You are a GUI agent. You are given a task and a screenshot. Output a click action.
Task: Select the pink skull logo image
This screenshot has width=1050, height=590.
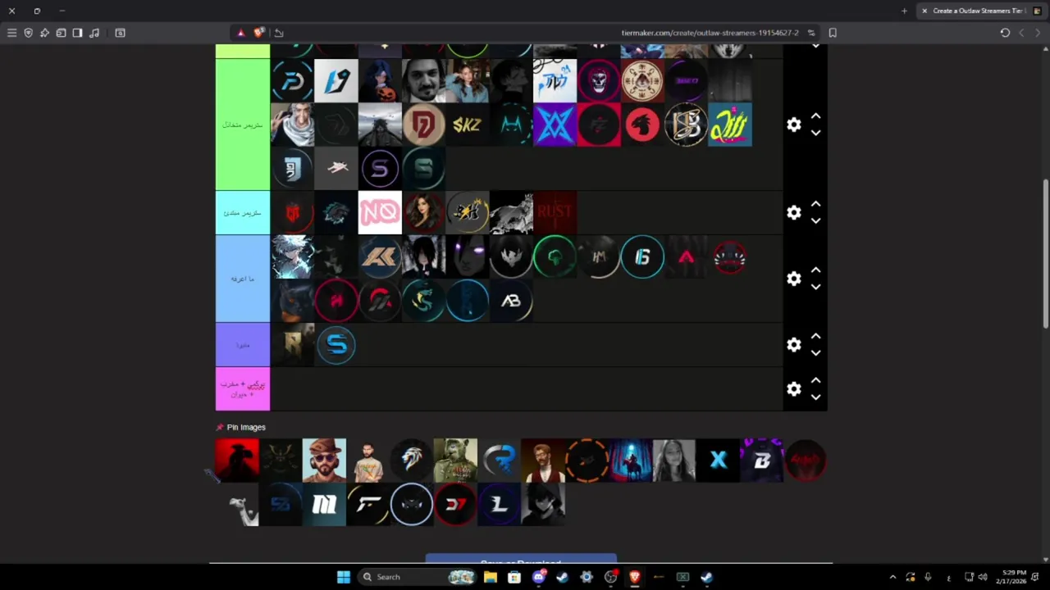click(x=599, y=80)
